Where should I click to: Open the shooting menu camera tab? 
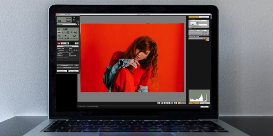[x=59, y=43]
